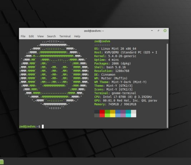Image resolution: width=191 pixels, height=165 pixels.
Task: Click the 'Shell: bash 5.0.16' line
Action: (110, 67)
